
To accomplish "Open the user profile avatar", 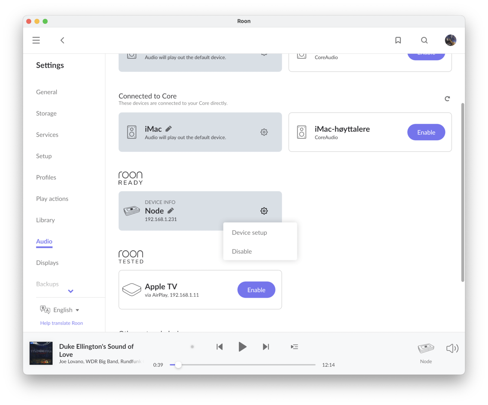I will [x=451, y=40].
